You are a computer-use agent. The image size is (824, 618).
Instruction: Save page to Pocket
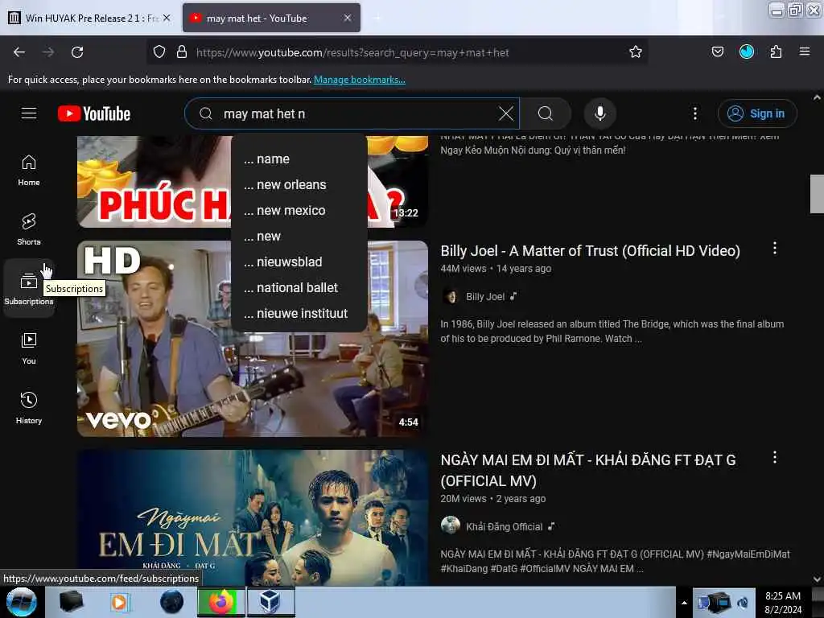tap(717, 52)
